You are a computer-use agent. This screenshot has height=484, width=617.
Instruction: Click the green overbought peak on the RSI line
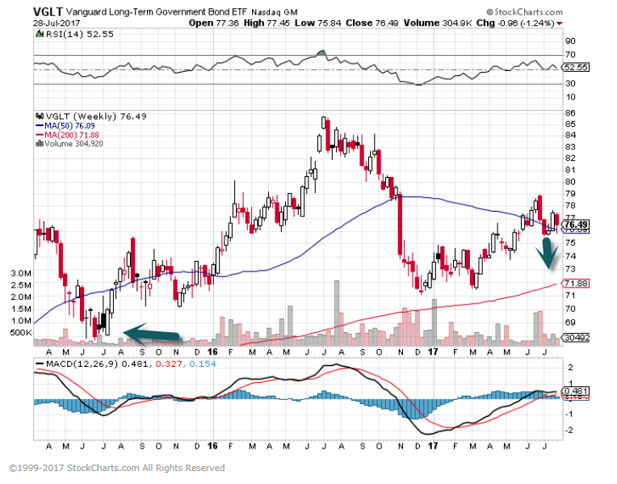(x=322, y=53)
